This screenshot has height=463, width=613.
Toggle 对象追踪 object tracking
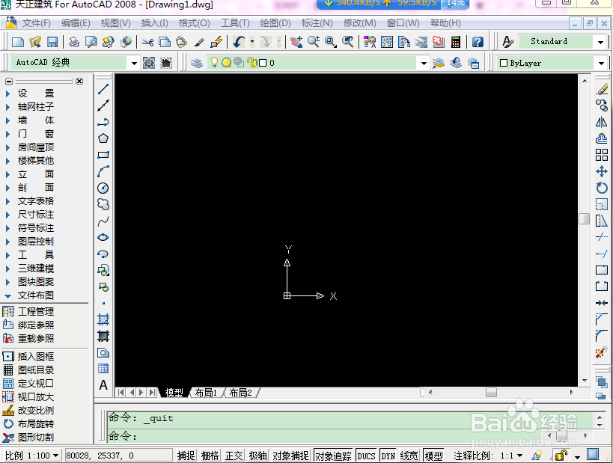pos(333,456)
